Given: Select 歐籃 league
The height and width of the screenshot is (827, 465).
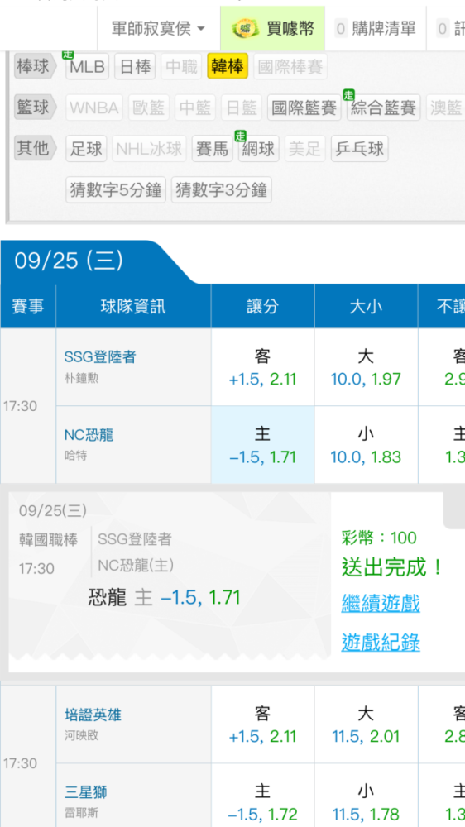Looking at the screenshot, I should coord(149,108).
